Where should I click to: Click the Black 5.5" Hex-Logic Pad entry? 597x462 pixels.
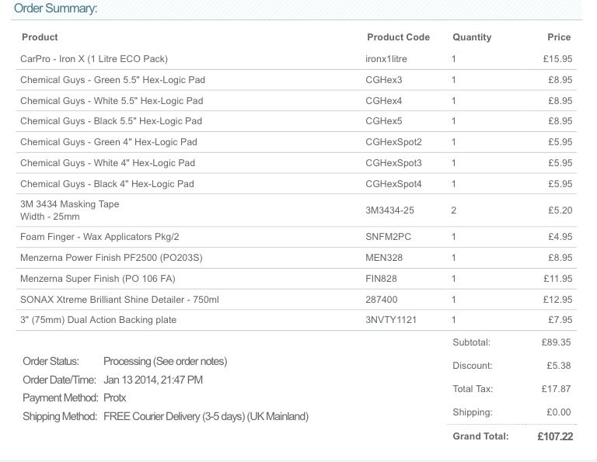[111, 121]
